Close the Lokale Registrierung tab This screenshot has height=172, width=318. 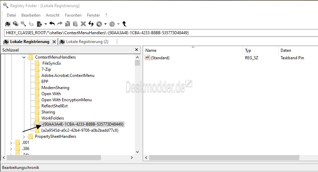coord(54,42)
